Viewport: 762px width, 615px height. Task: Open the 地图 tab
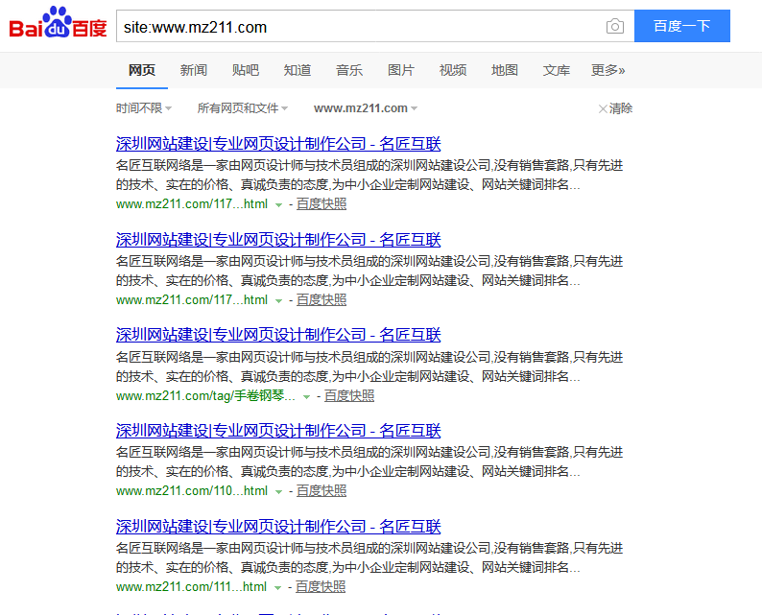coord(504,70)
